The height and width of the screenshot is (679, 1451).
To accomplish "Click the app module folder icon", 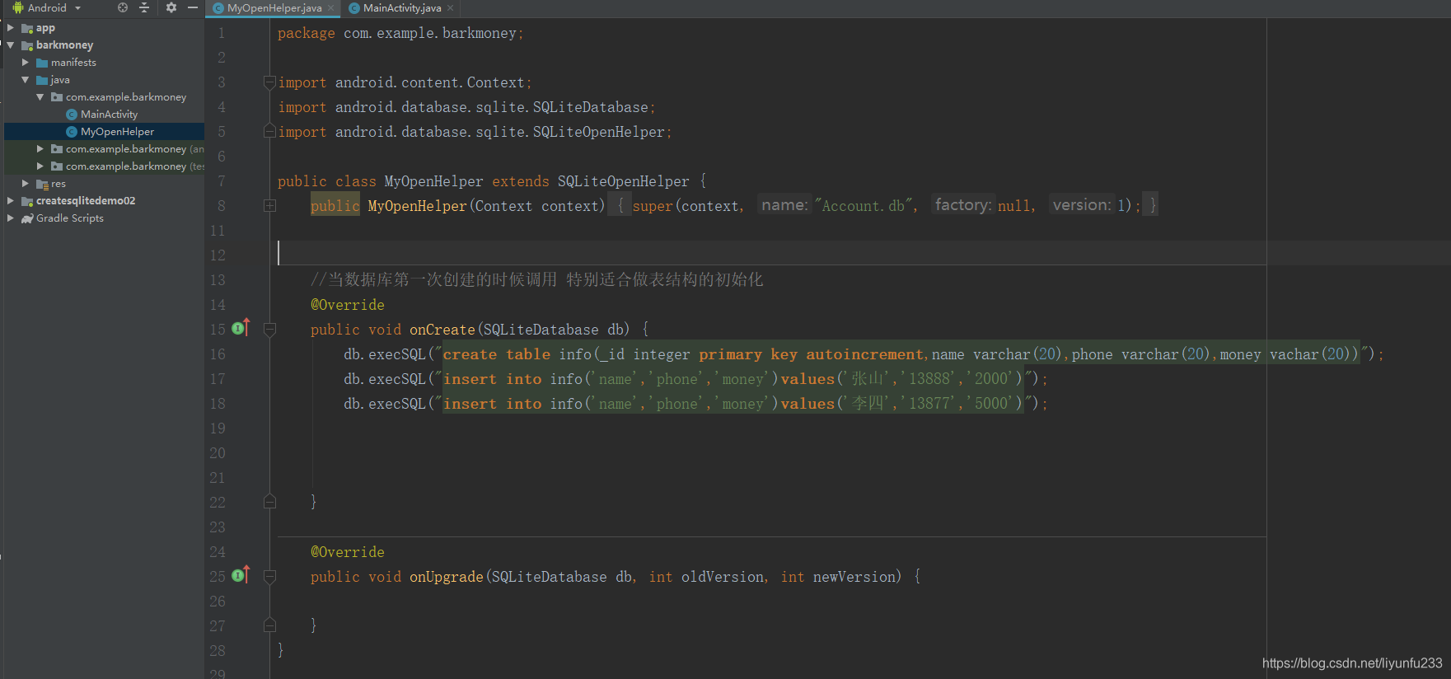I will click(x=27, y=28).
